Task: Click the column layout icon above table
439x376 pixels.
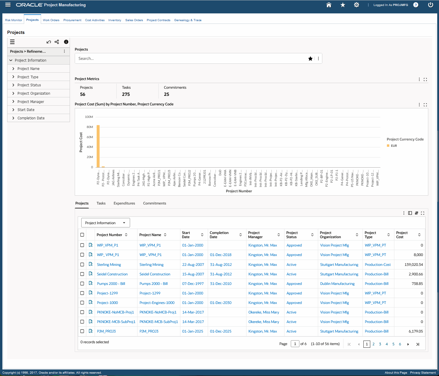Action: tap(410, 213)
